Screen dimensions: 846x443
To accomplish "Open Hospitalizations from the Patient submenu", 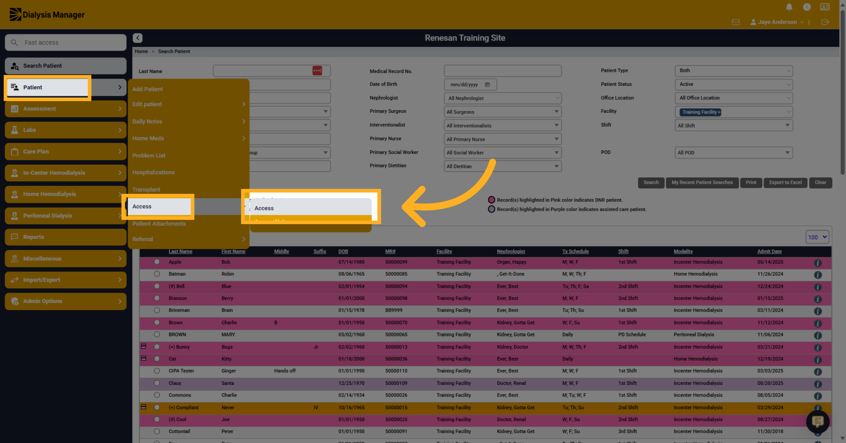I will tap(153, 172).
